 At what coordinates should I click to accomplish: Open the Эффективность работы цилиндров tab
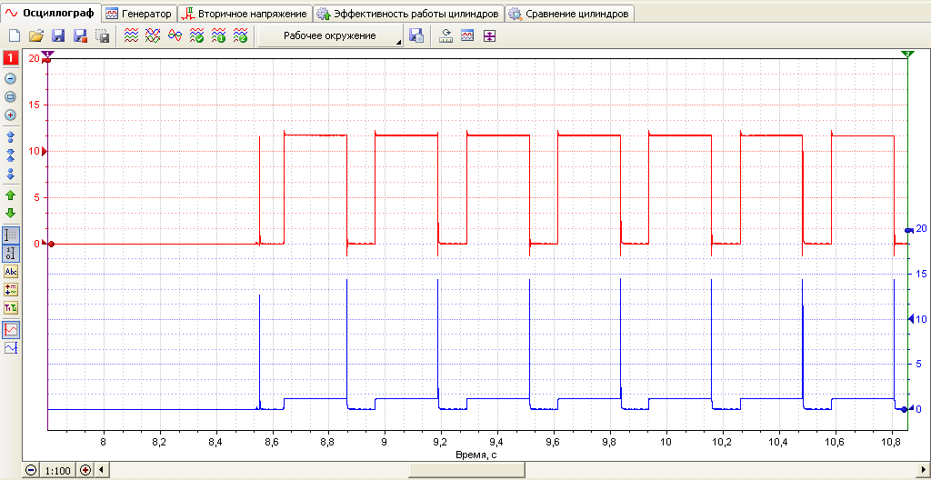point(408,13)
